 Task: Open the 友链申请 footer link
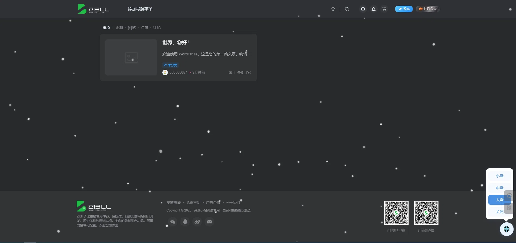tap(173, 203)
